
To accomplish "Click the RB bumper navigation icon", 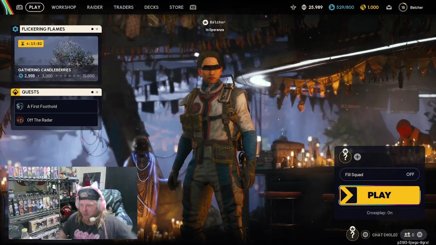I will [193, 7].
